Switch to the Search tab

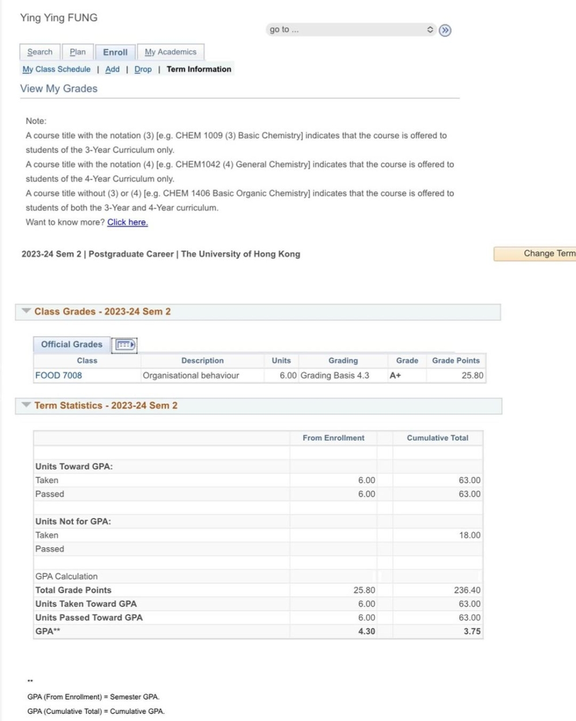40,52
